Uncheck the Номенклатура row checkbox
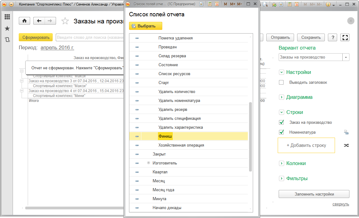 pos(281,132)
